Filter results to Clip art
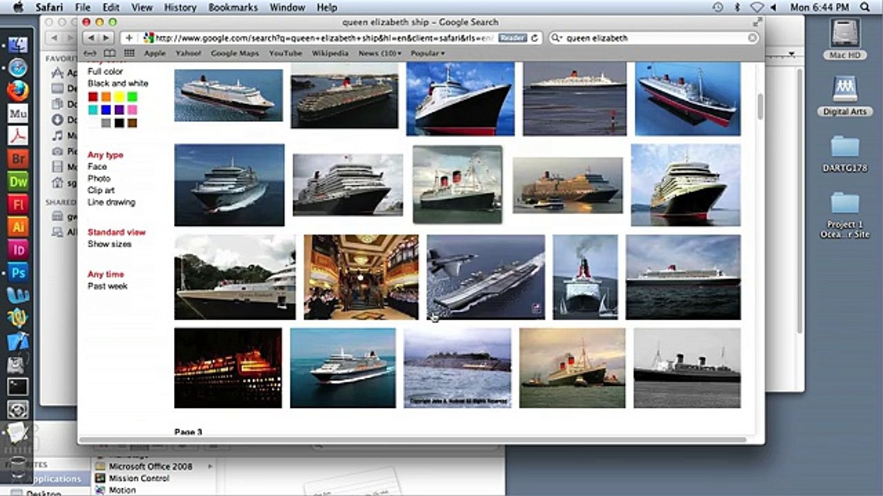Screen dimensions: 883x496 pyautogui.click(x=101, y=190)
